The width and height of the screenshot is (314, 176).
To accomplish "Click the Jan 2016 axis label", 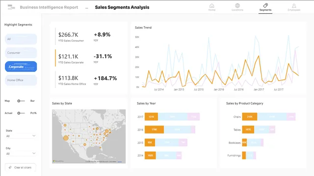I will (219, 89).
